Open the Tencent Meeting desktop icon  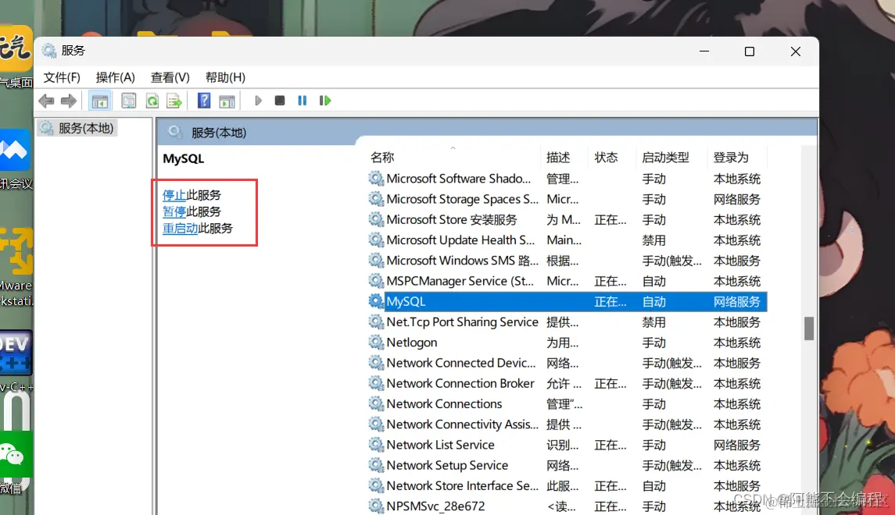point(15,151)
